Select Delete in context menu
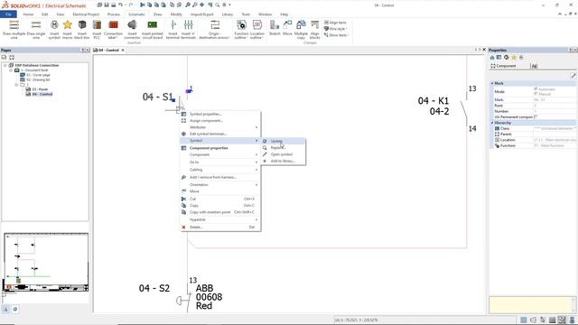Screen dimensions: 578x325 point(220,227)
